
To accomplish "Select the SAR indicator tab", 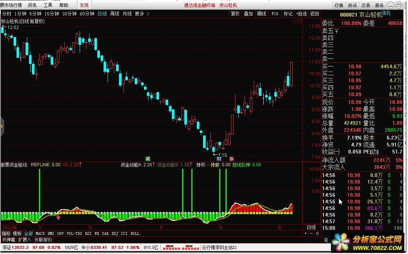I will click(105, 233).
